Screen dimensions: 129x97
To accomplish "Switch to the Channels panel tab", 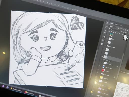I will tap(117, 25).
